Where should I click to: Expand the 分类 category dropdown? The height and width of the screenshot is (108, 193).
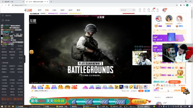(54, 10)
